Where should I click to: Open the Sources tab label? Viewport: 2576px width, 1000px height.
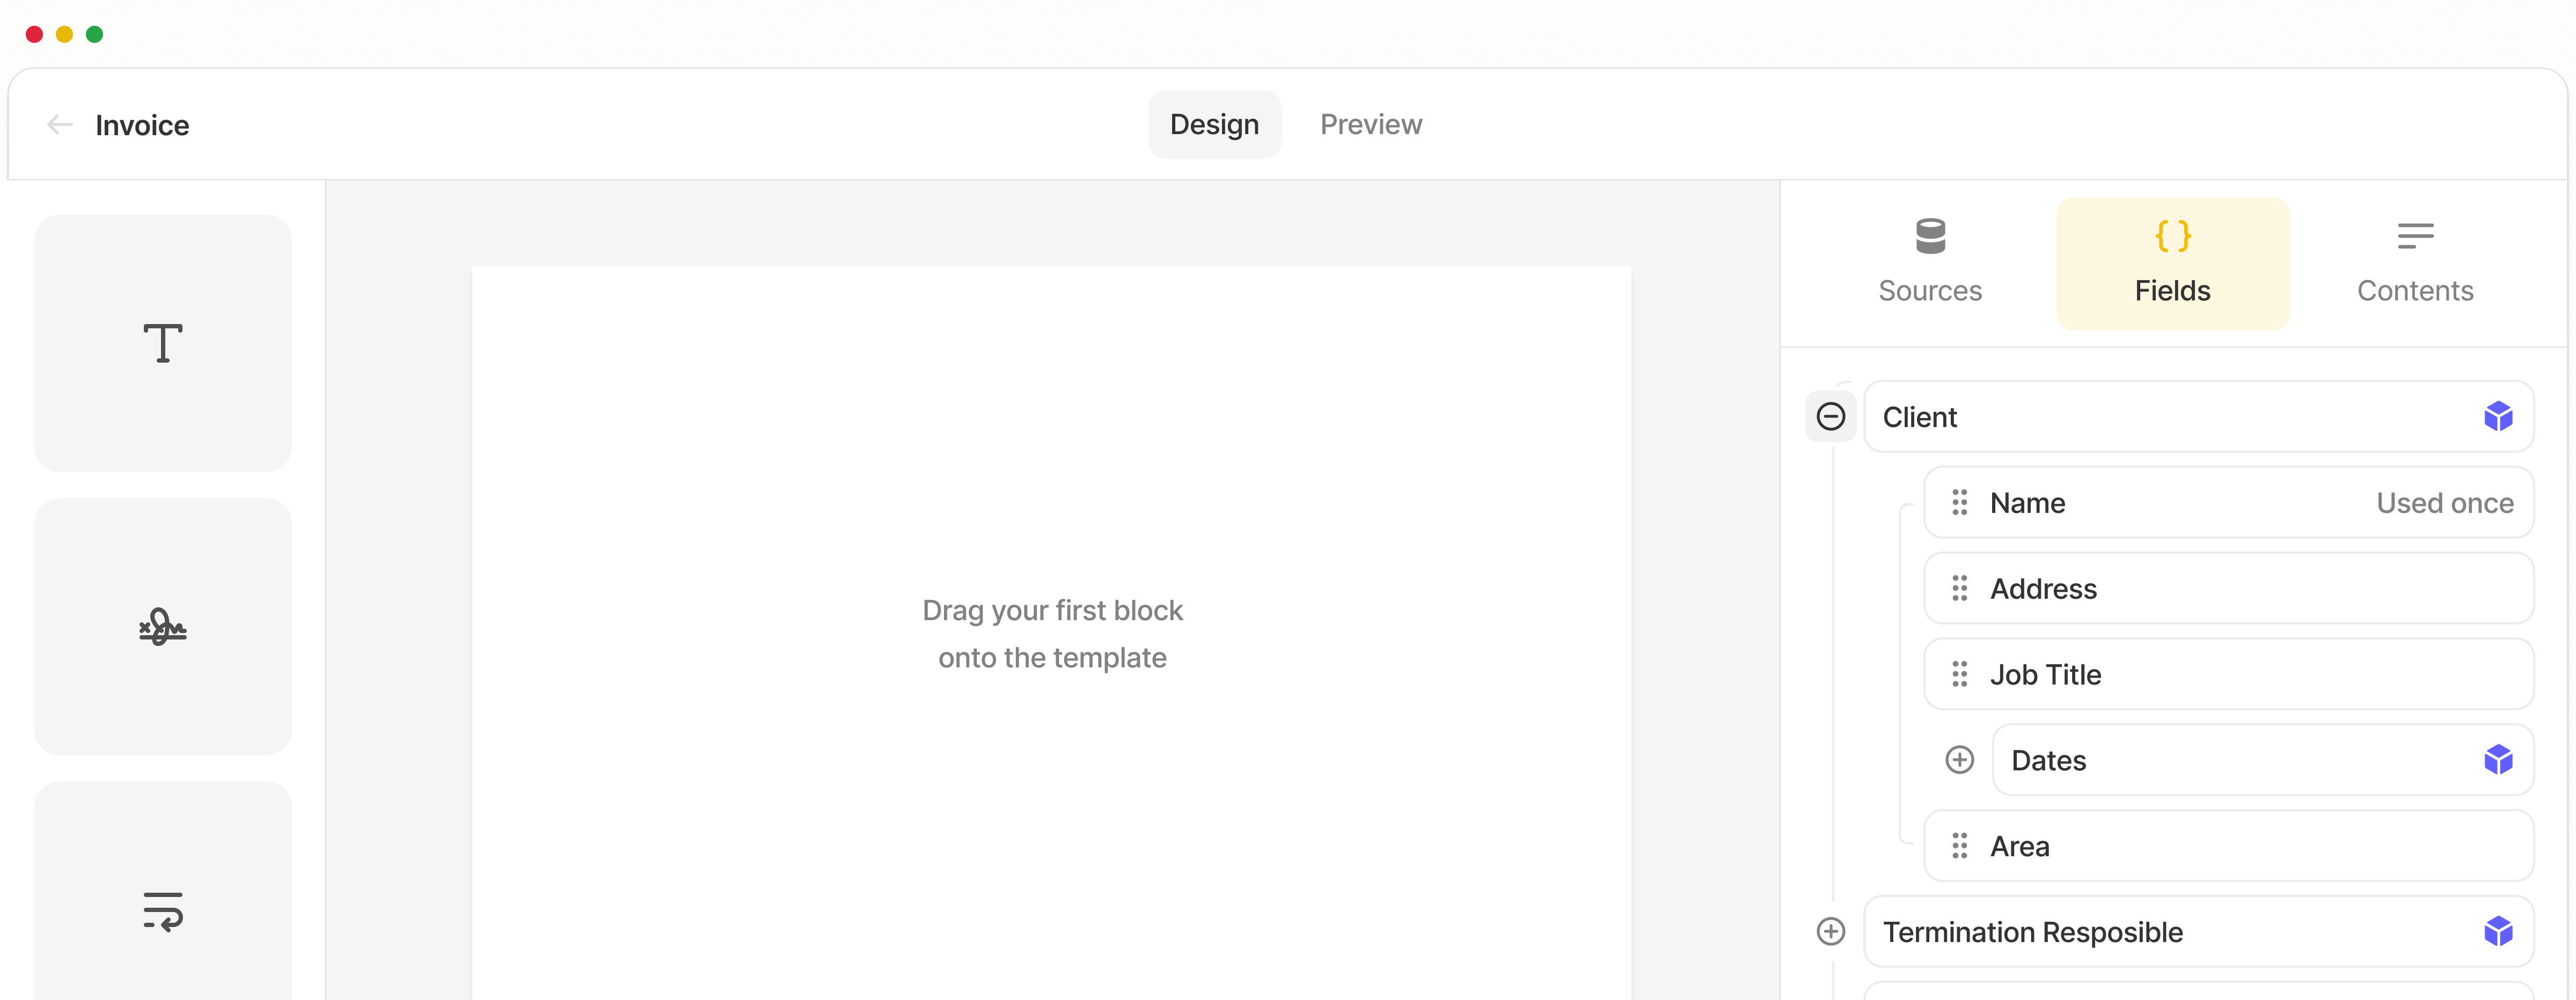point(1930,291)
